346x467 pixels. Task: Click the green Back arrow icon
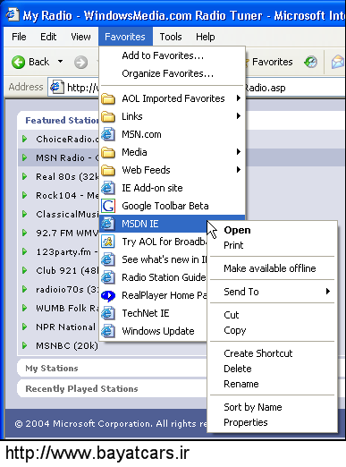click(18, 63)
